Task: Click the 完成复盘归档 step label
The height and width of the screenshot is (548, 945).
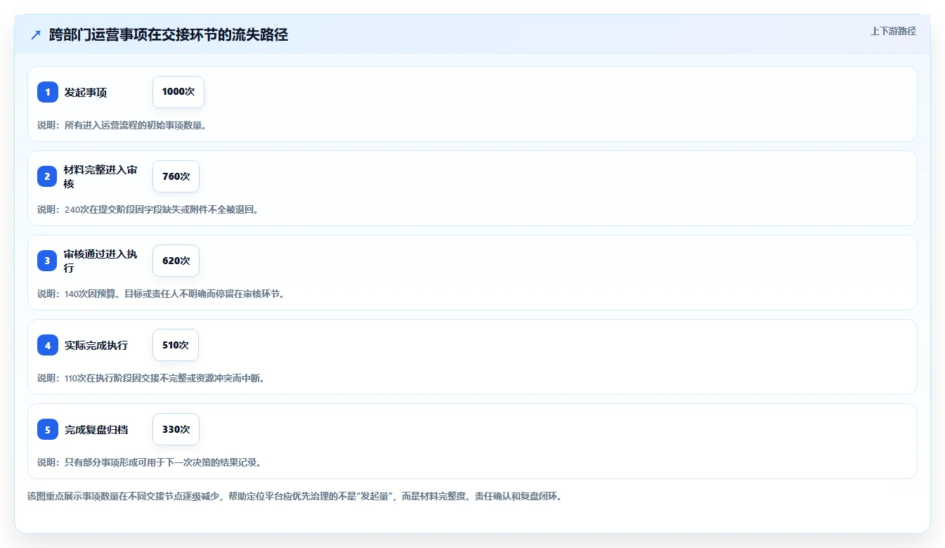Action: coord(96,429)
